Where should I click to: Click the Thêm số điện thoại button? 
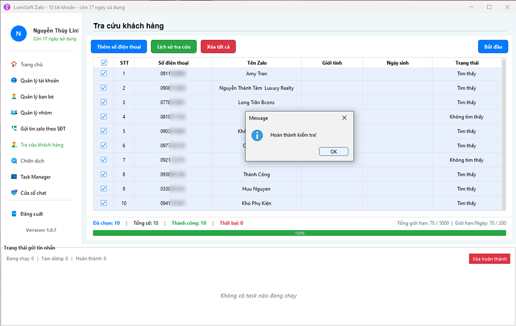[x=119, y=46]
